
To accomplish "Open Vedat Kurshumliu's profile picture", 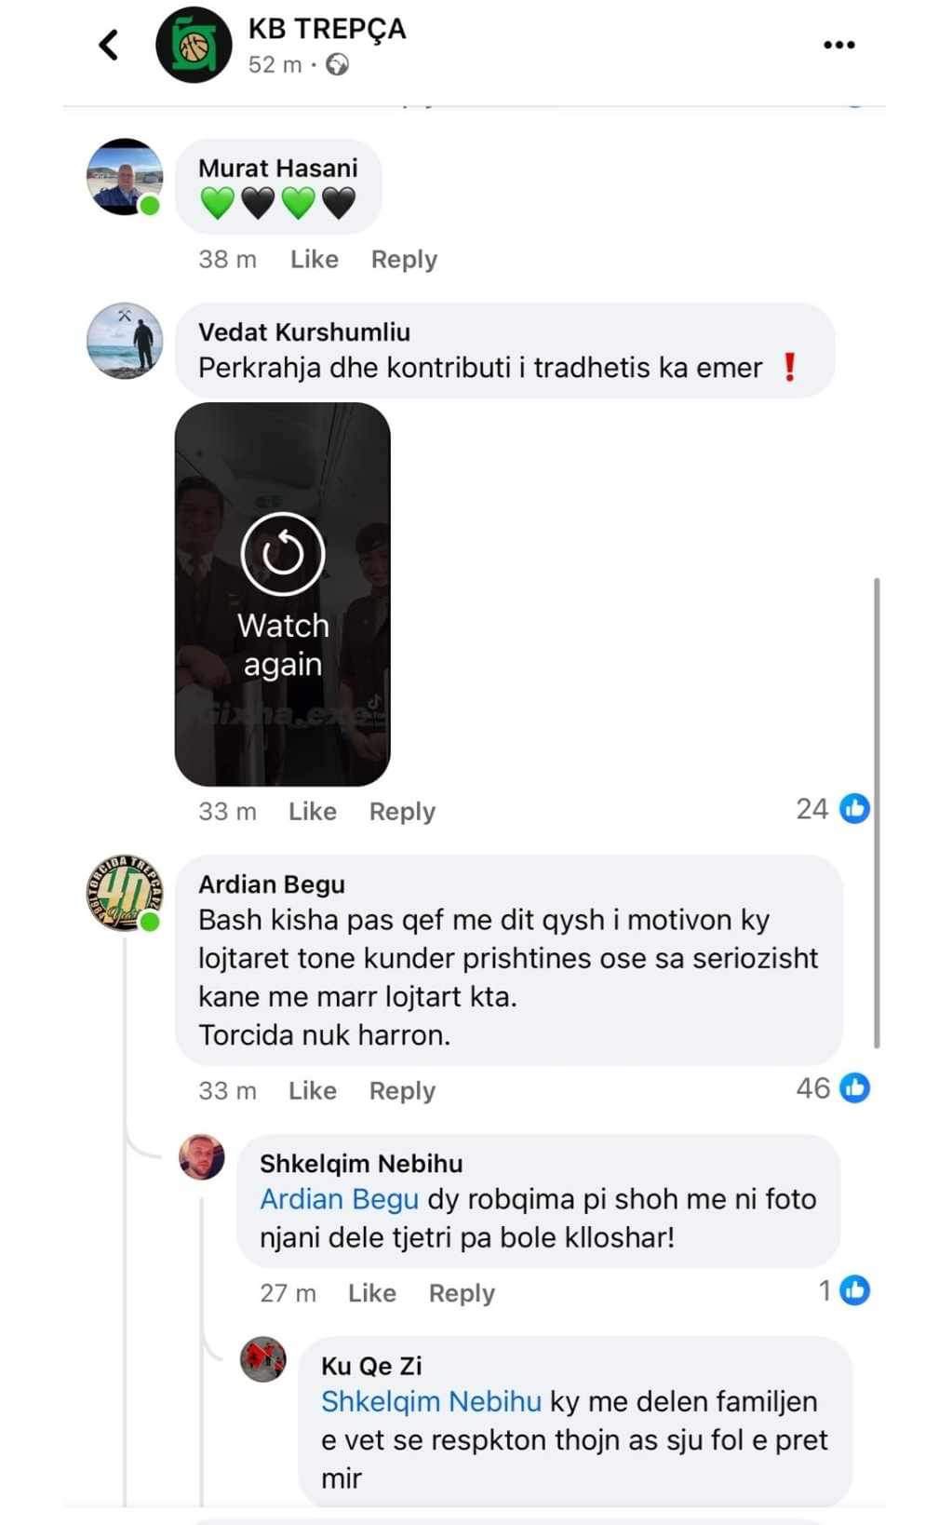I will coord(125,341).
